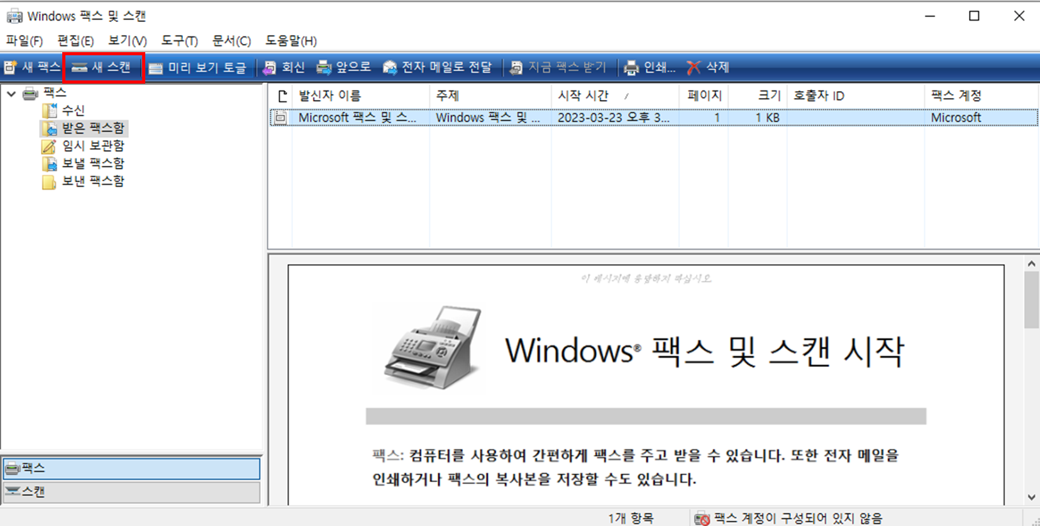This screenshot has height=526, width=1040.
Task: Toggle preview with 미리 보기 토글
Action: pyautogui.click(x=197, y=67)
